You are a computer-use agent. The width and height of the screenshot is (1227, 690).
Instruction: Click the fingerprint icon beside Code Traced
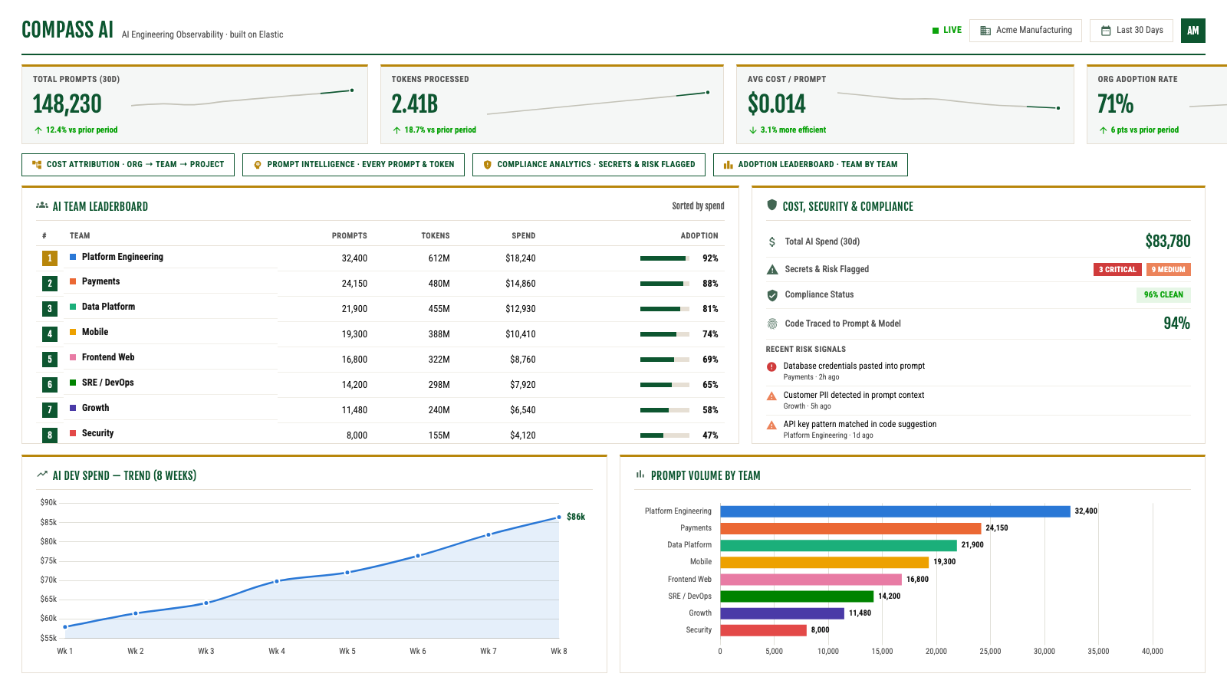point(772,324)
